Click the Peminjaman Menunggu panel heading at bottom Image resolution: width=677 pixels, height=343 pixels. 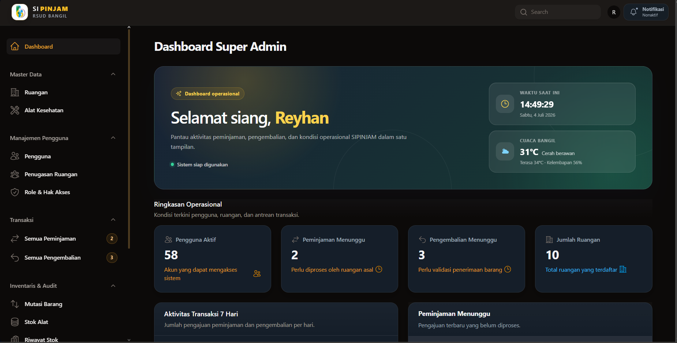[454, 314]
